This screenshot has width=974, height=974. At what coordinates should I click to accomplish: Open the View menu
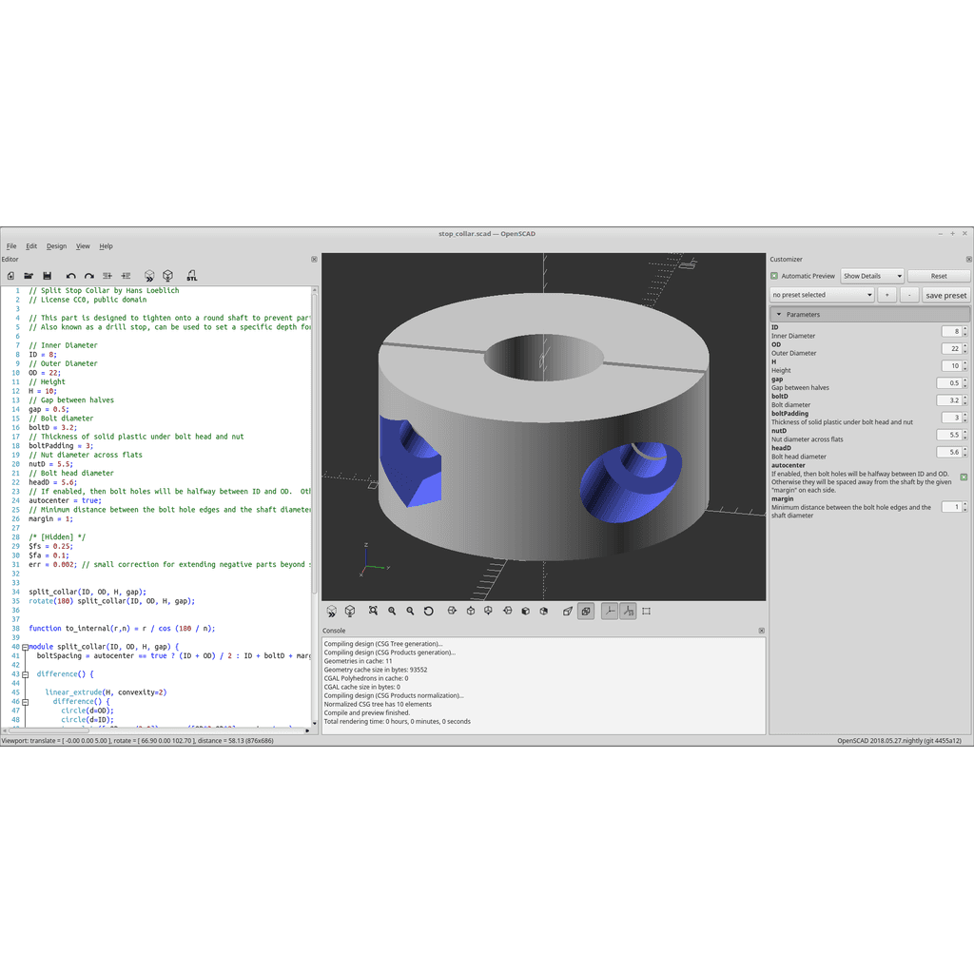click(x=83, y=246)
